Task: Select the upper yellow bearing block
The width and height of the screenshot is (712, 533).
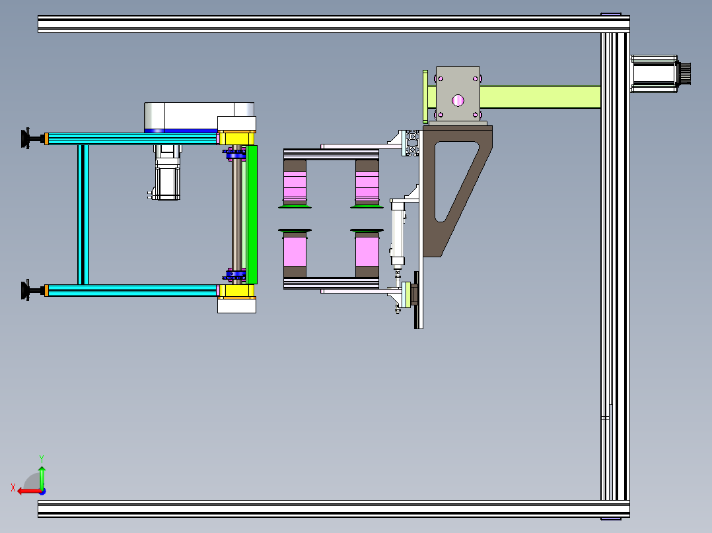Action: coord(236,138)
